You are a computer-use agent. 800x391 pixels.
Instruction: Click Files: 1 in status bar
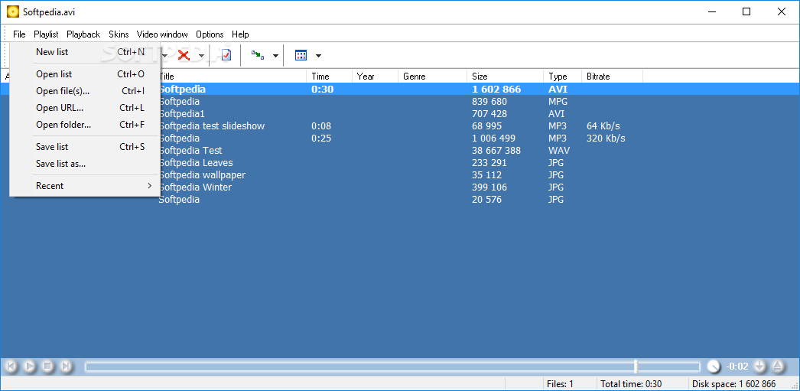coord(560,384)
